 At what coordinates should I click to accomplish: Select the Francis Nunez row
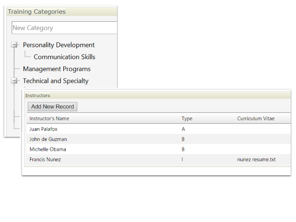click(x=159, y=160)
